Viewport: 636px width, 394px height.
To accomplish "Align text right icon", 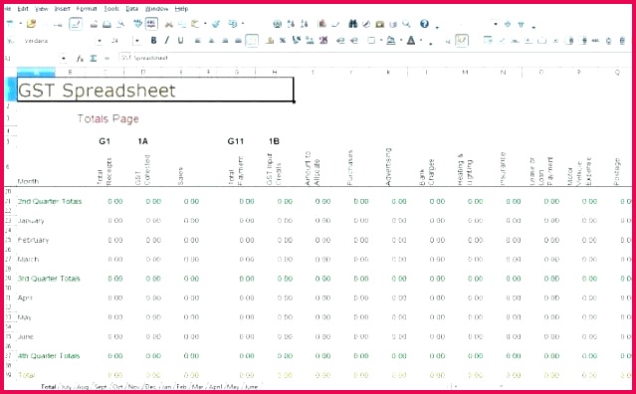I will tap(225, 41).
